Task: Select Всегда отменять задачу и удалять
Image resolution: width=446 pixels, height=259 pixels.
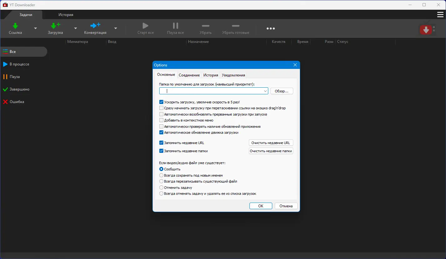Action: pyautogui.click(x=161, y=194)
